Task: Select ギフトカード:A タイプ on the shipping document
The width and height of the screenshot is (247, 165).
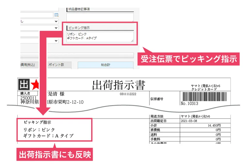Action: pyautogui.click(x=48, y=136)
